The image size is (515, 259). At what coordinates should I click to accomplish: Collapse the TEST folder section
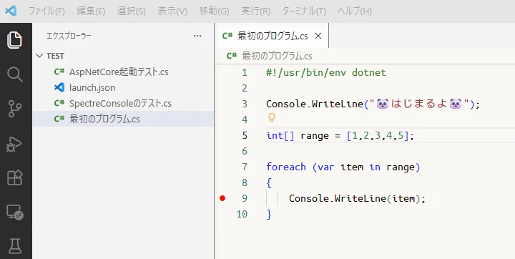point(40,56)
